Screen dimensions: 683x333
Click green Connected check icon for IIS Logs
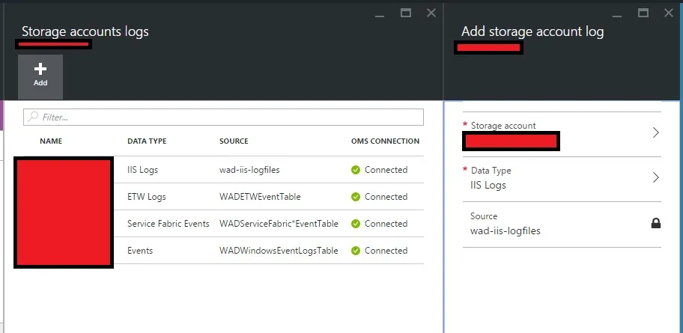(x=356, y=170)
